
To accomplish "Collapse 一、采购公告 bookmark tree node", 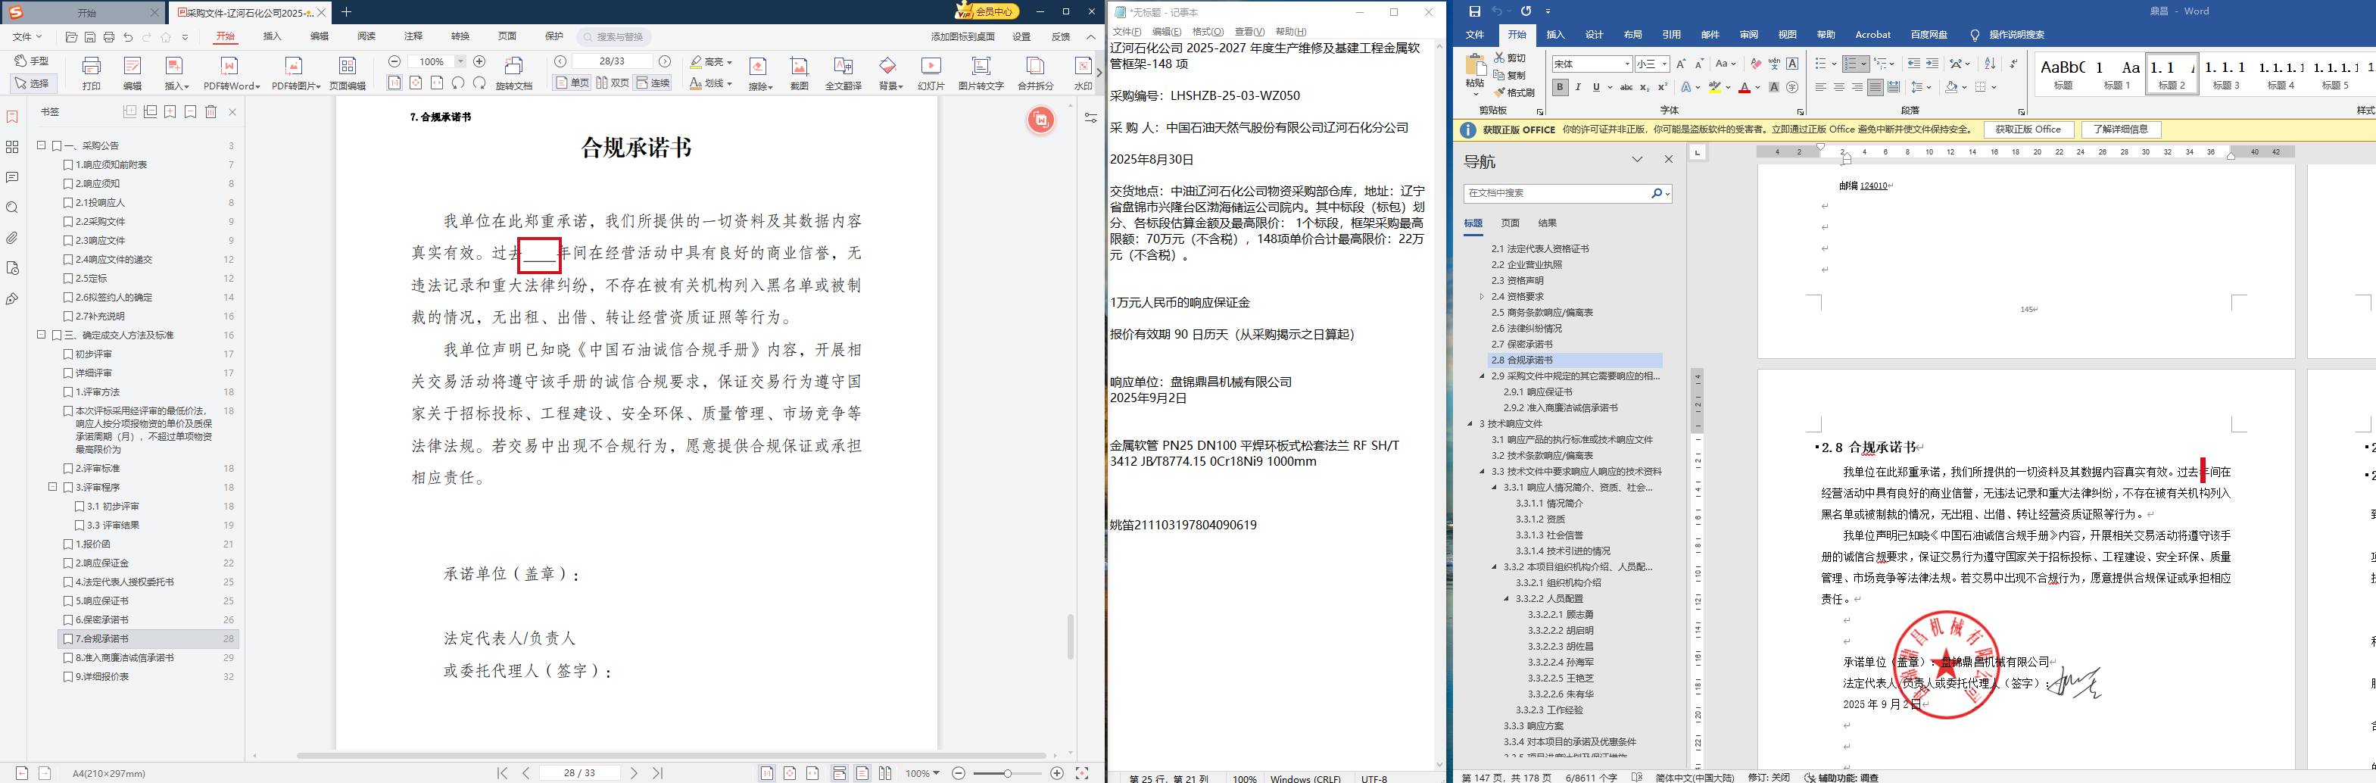I will point(42,145).
